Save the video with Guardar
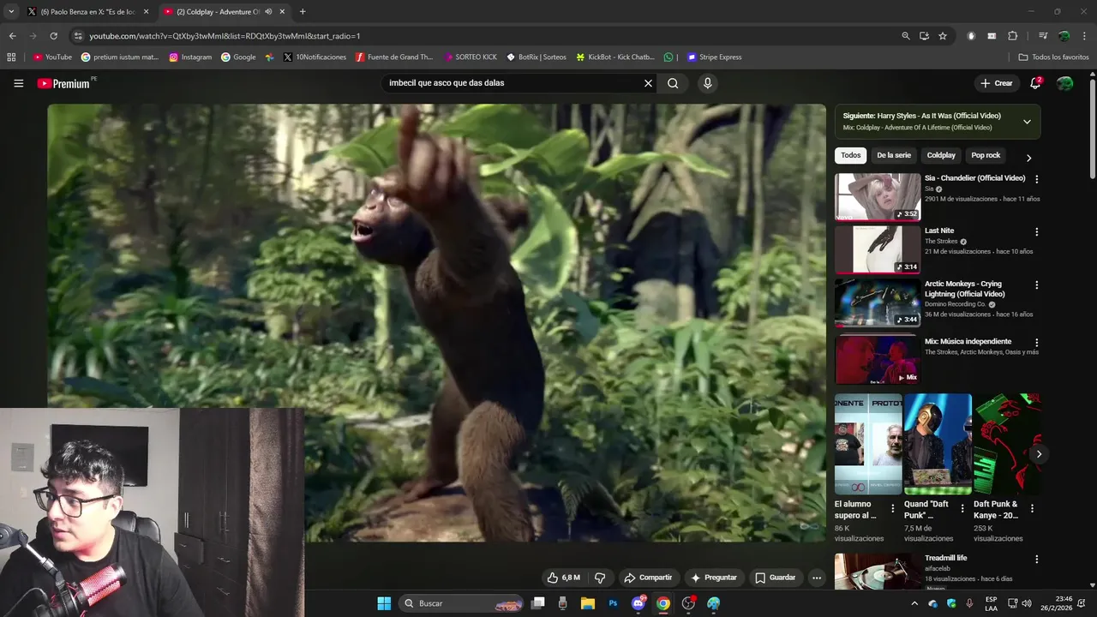 [776, 578]
